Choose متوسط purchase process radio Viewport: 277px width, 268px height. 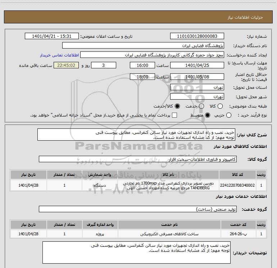coord(208,115)
